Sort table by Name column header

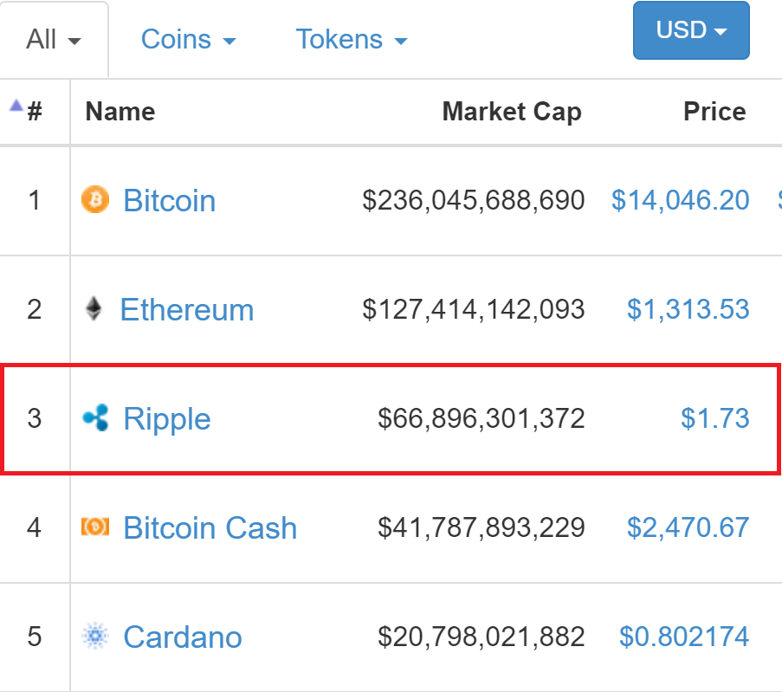pyautogui.click(x=120, y=111)
